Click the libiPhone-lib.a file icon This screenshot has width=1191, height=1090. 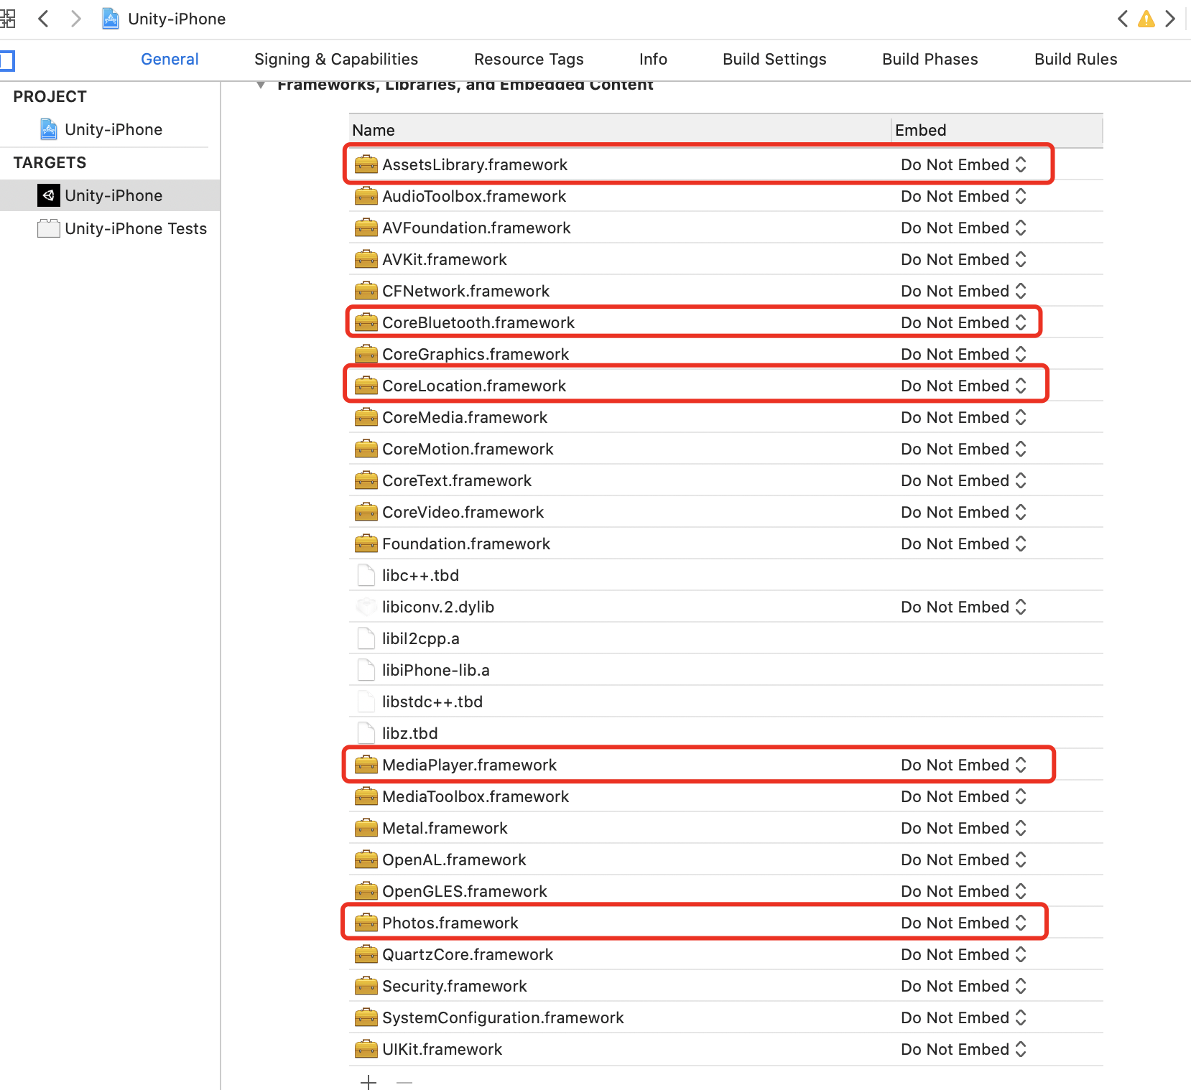tap(366, 670)
